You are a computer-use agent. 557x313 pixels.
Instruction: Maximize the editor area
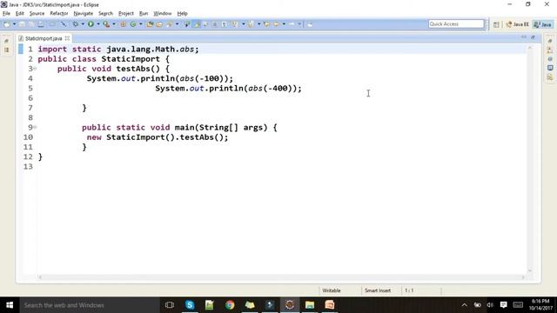[x=533, y=37]
